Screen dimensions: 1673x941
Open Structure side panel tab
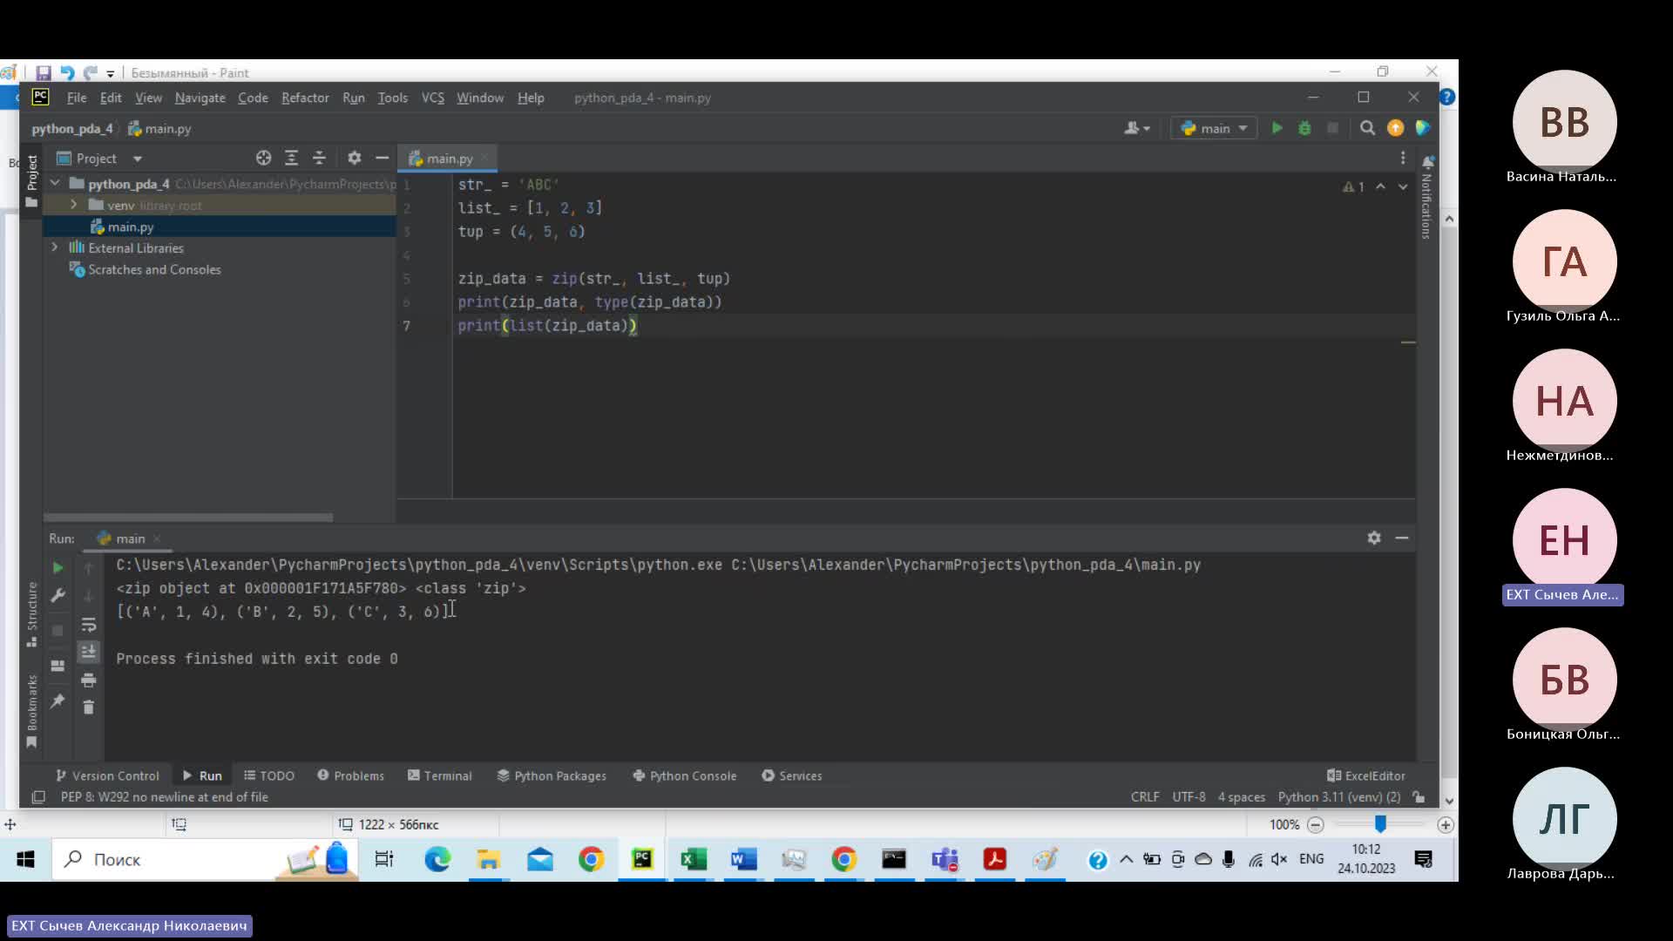pos(32,613)
